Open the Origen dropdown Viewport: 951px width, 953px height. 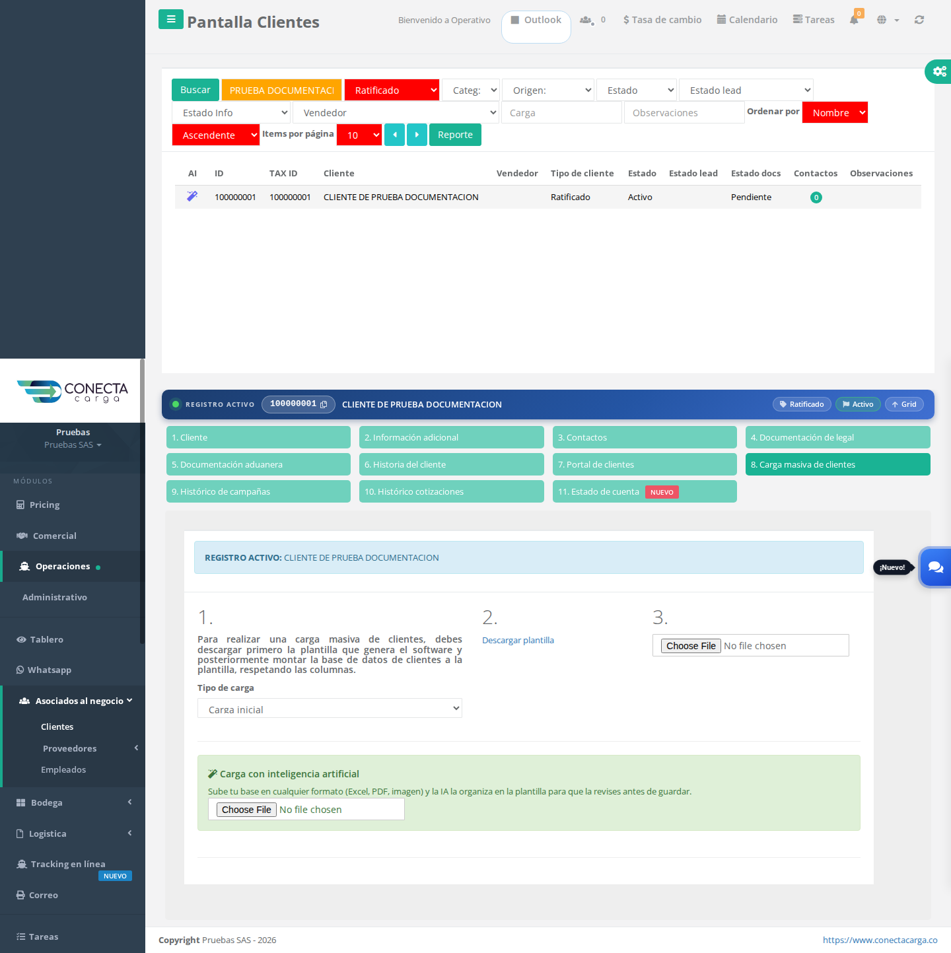(548, 90)
